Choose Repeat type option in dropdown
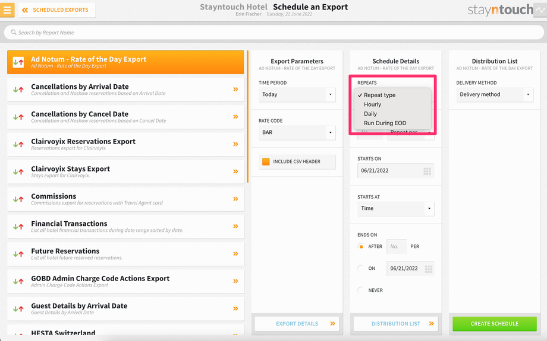Screen dimensions: 547x341 click(393, 95)
